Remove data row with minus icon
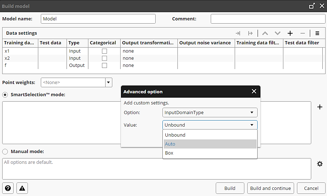 tap(303, 33)
